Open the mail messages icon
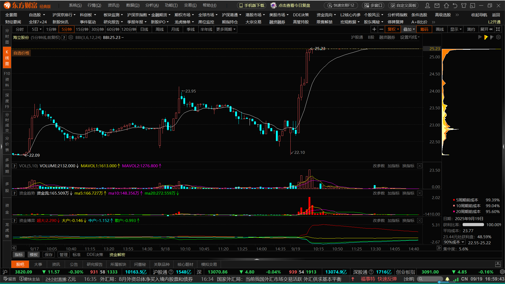Viewport: 505px width, 284px height. pos(437,5)
